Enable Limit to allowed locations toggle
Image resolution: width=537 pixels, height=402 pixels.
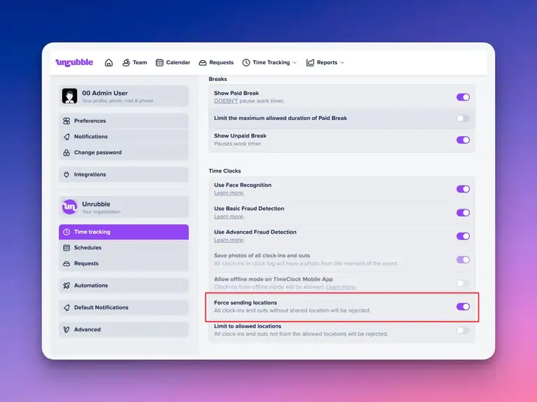click(x=463, y=330)
